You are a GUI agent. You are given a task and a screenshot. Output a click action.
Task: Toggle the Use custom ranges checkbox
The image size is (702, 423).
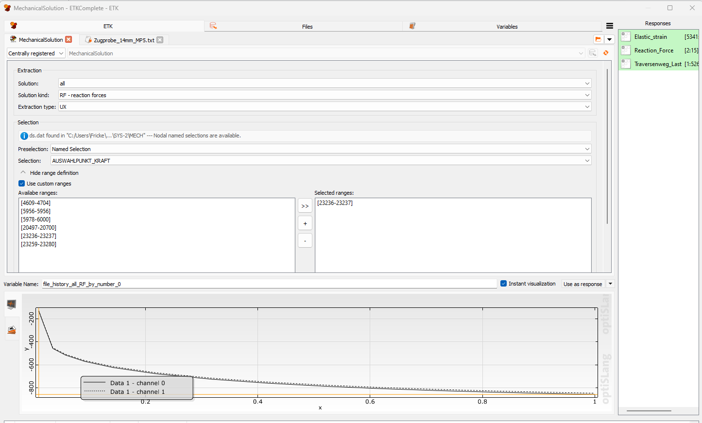[21, 184]
